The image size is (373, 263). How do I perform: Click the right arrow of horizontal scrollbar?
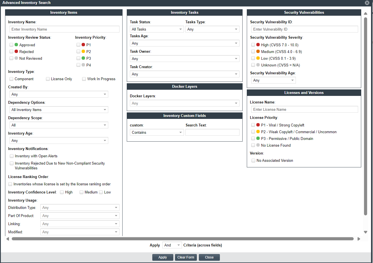[x=359, y=239]
